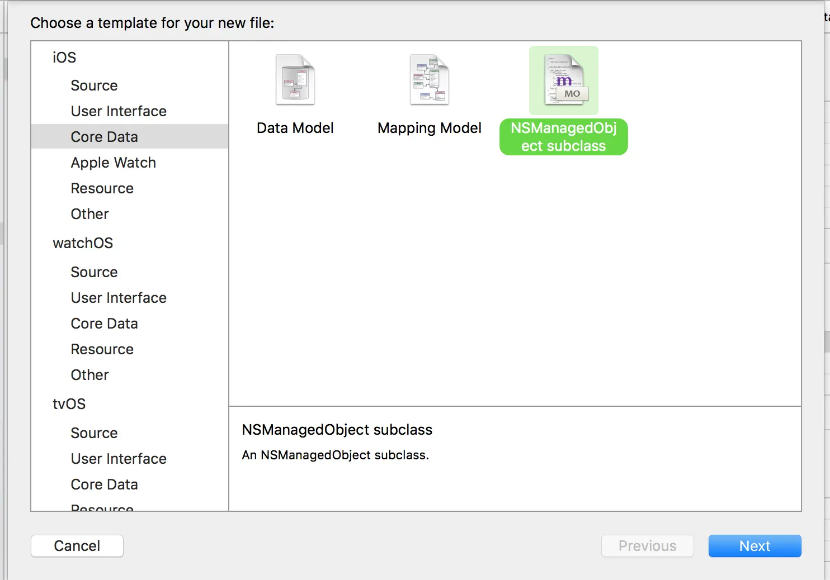Choose User Interface under iOS
This screenshot has width=830, height=580.
pyautogui.click(x=119, y=111)
